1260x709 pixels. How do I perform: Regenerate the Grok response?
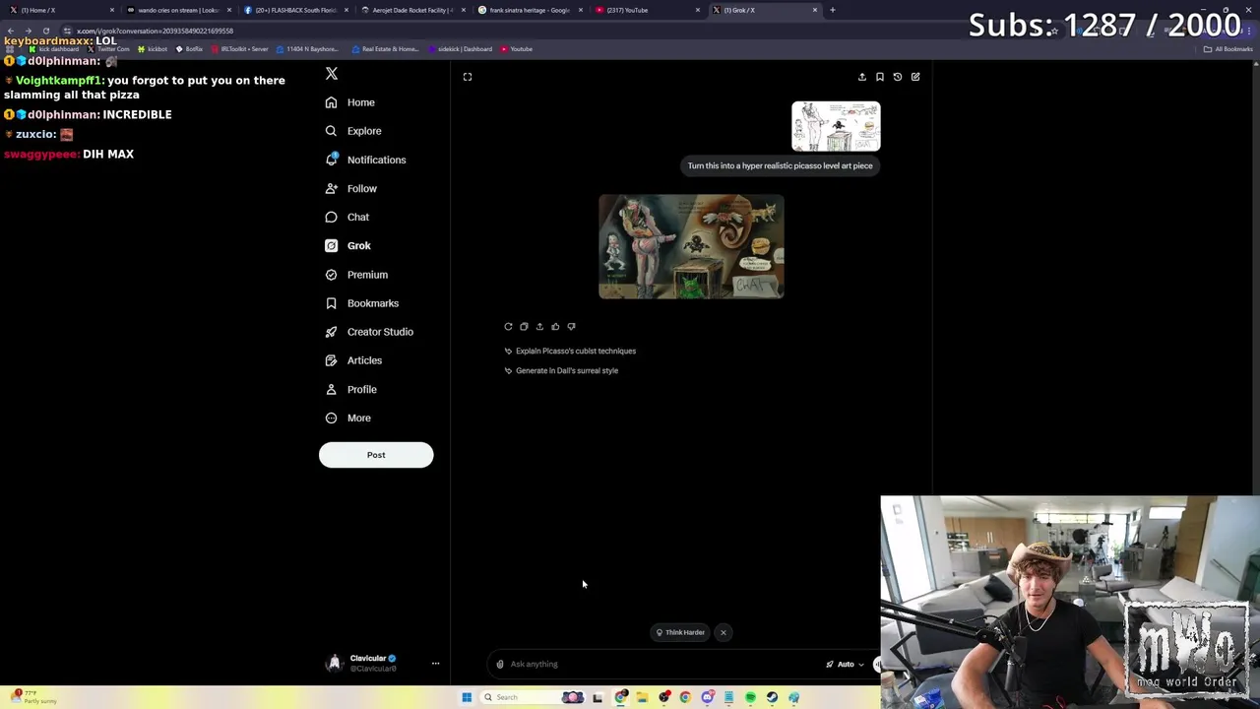coord(508,326)
